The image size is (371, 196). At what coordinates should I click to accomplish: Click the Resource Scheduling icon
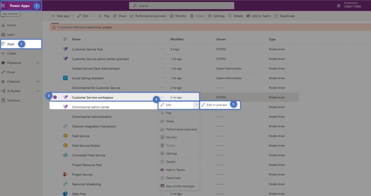click(65, 184)
